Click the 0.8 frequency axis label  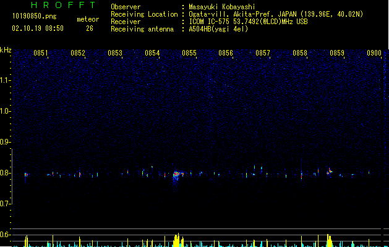click(5, 173)
